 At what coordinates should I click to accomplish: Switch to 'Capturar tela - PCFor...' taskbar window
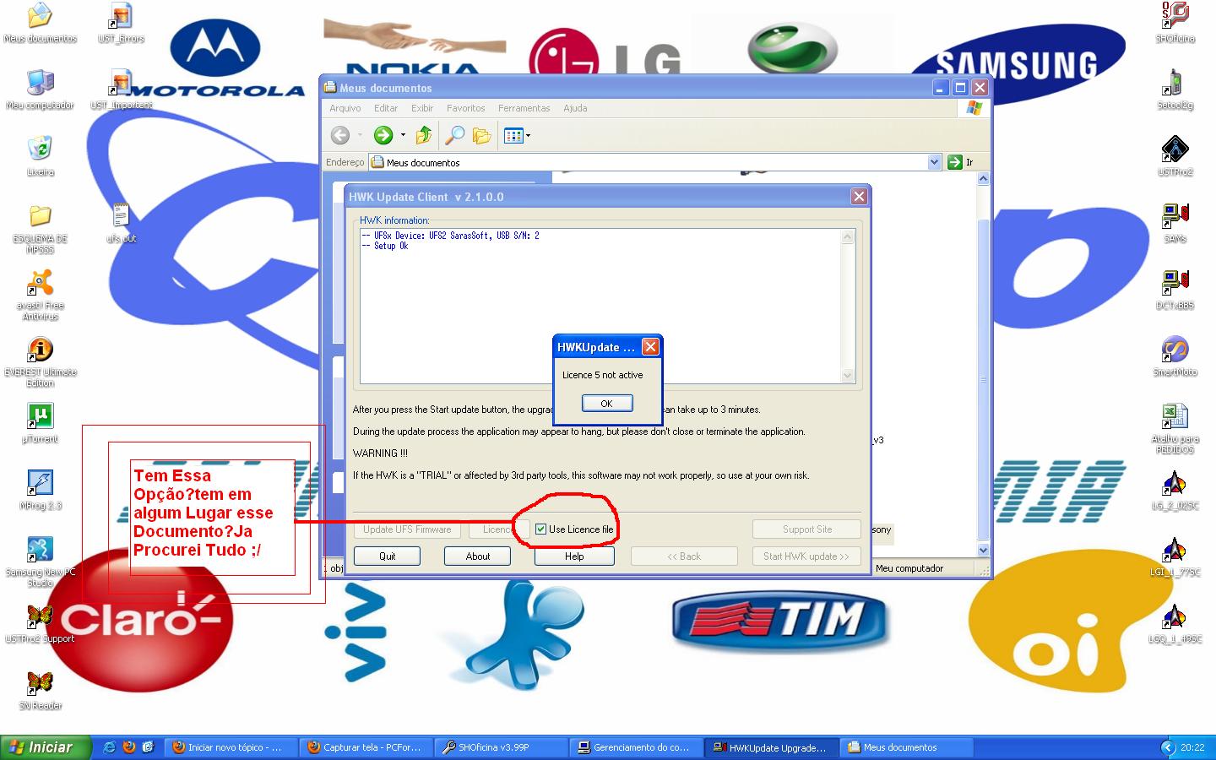point(366,747)
